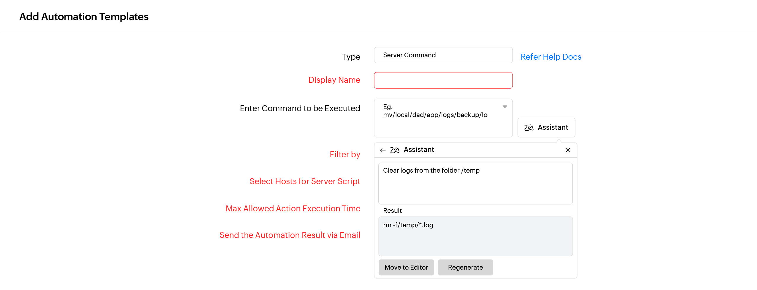Click the Regenerate button

(465, 267)
